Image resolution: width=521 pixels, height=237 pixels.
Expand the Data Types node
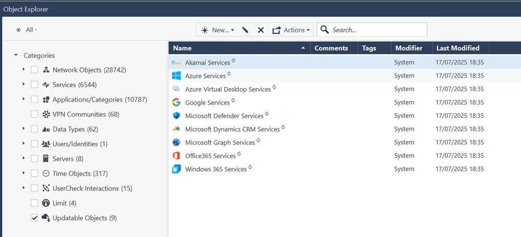[x=23, y=128]
